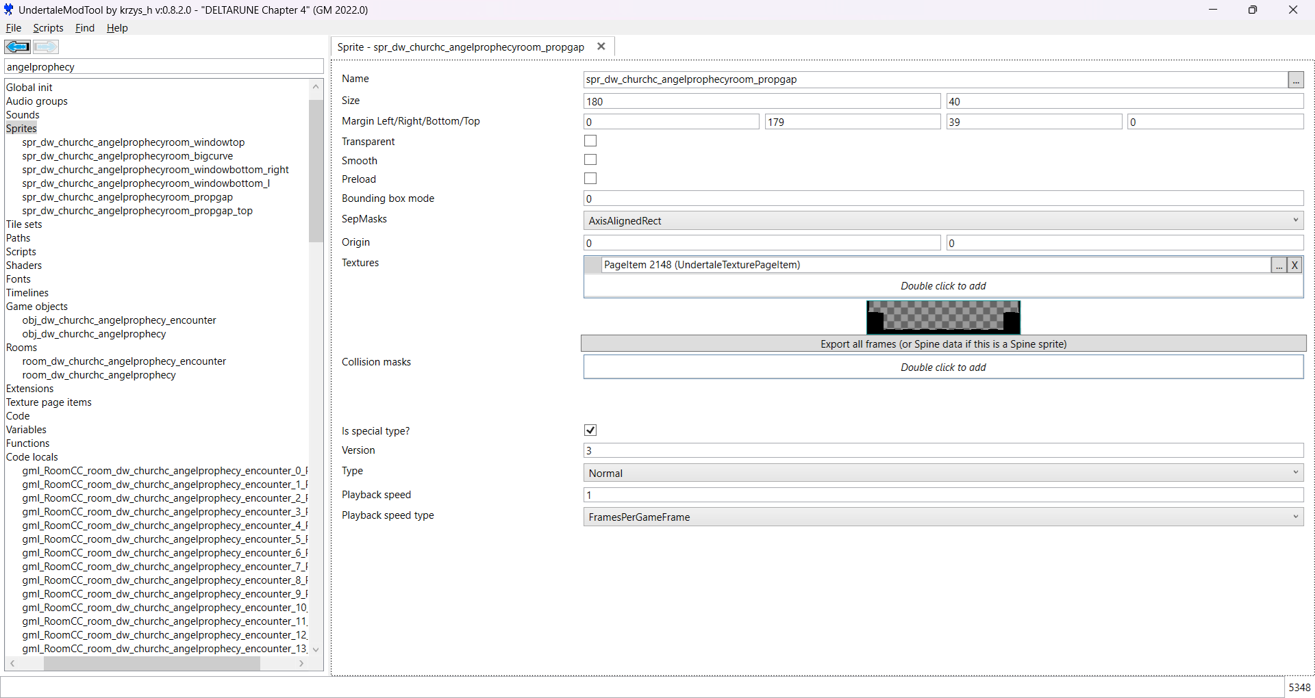
Task: Select spr_dw_churchc_angelprophecyroom_bigcurve
Action: pyautogui.click(x=127, y=156)
